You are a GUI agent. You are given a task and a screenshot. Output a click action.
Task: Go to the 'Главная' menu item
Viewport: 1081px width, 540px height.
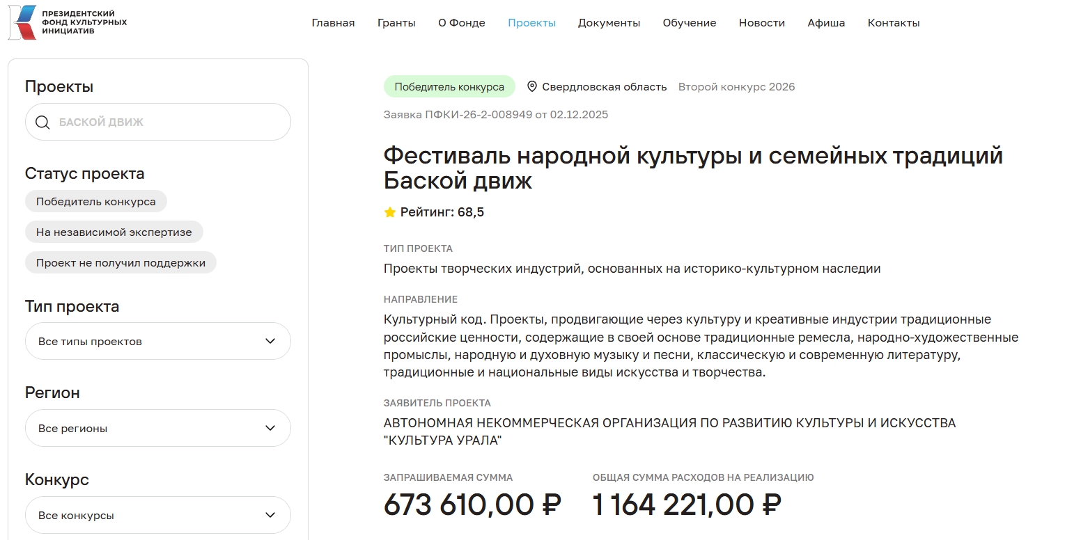(333, 23)
